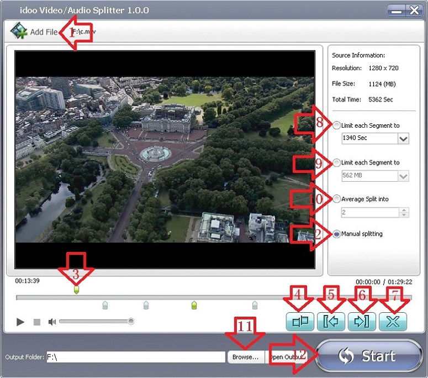Select the green marker below the timeline
The width and height of the screenshot is (428, 378).
194,305
